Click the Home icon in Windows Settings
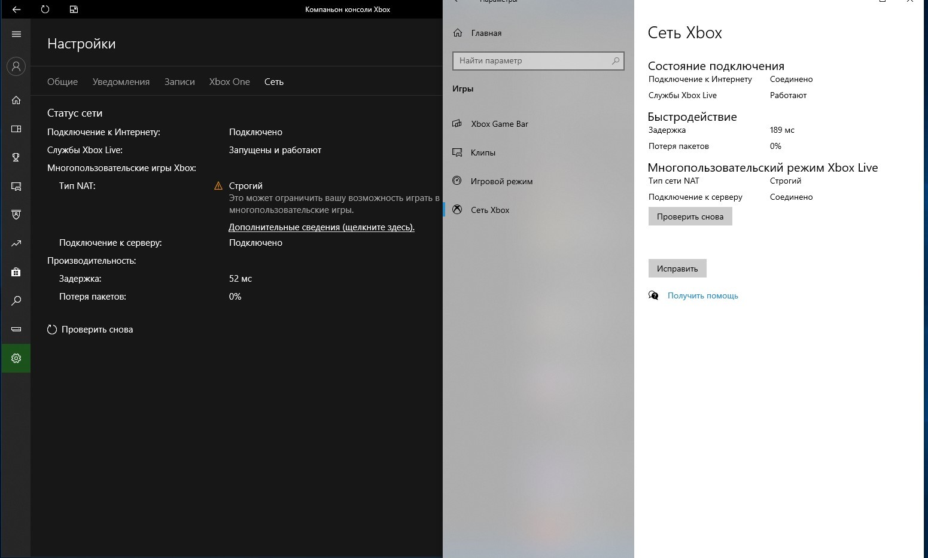This screenshot has height=558, width=928. 458,33
